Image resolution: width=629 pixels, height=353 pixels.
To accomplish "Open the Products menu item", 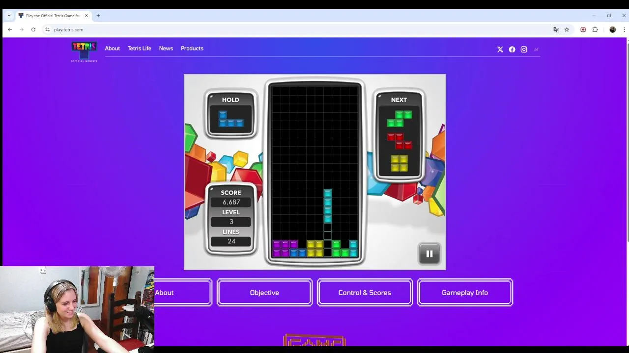I will click(192, 49).
